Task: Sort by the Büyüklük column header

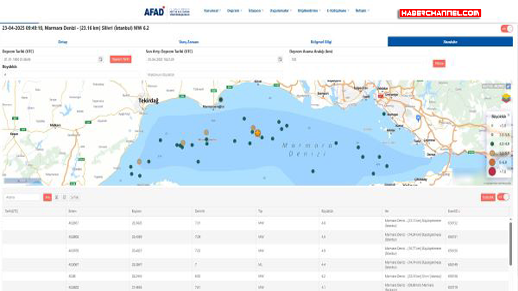Action: 350,211
